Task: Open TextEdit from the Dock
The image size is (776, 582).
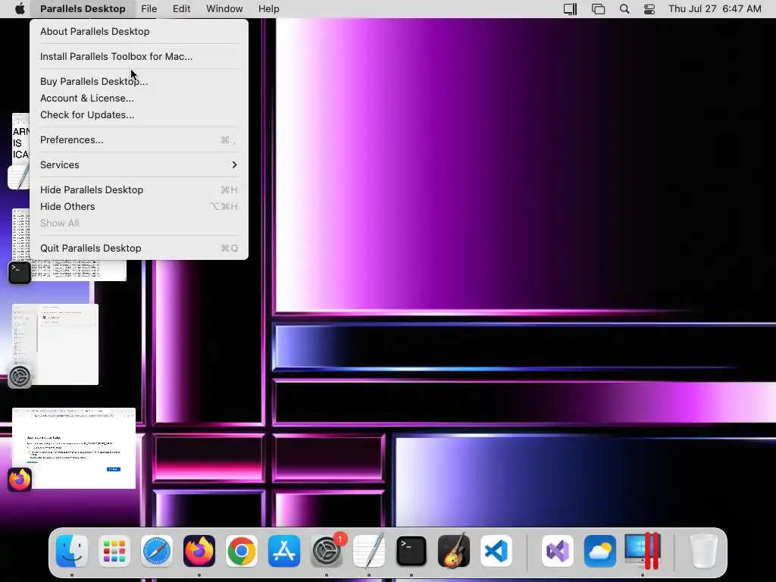Action: tap(369, 551)
